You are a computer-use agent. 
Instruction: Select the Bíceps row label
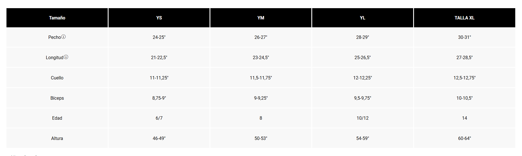pyautogui.click(x=57, y=98)
